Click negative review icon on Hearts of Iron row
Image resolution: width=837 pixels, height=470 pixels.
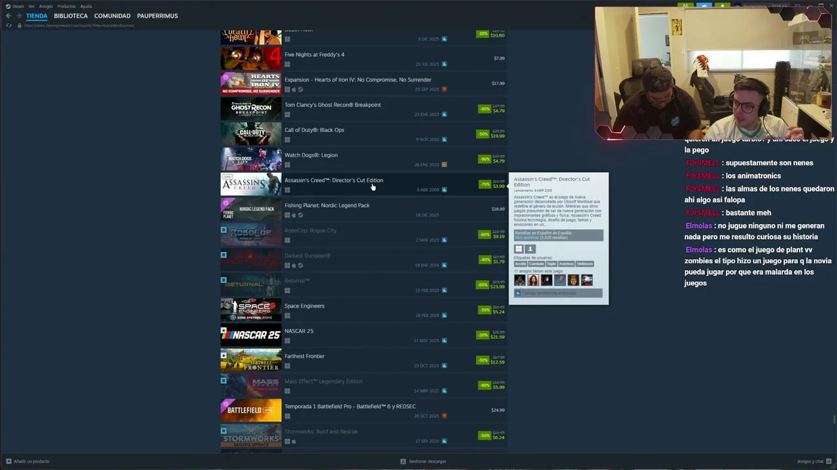click(445, 89)
